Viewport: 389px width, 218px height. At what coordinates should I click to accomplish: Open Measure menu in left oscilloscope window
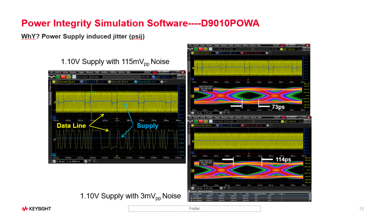point(90,72)
